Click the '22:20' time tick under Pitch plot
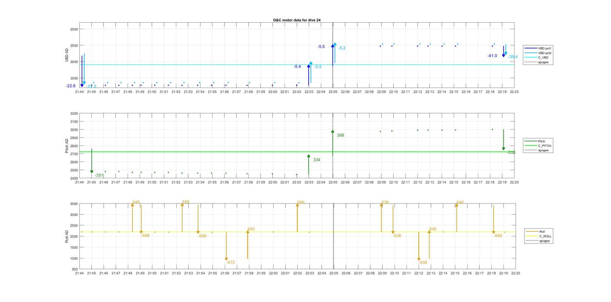This screenshot has width=611, height=302. pos(515,182)
